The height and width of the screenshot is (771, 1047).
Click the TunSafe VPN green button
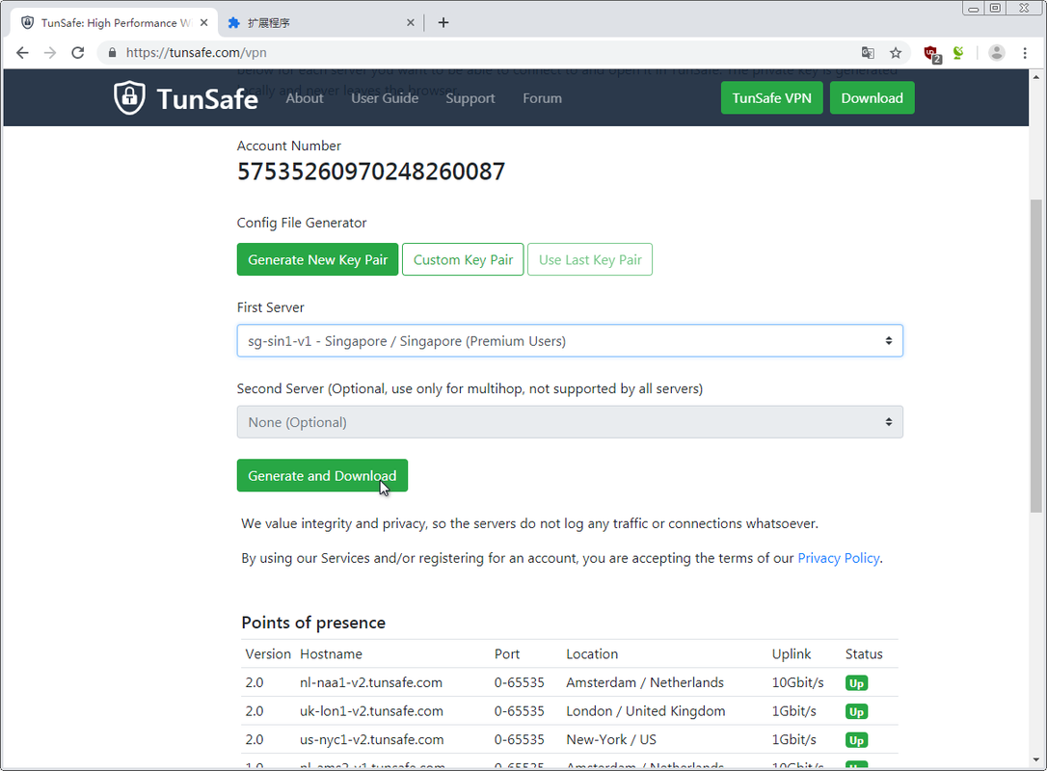coord(772,98)
